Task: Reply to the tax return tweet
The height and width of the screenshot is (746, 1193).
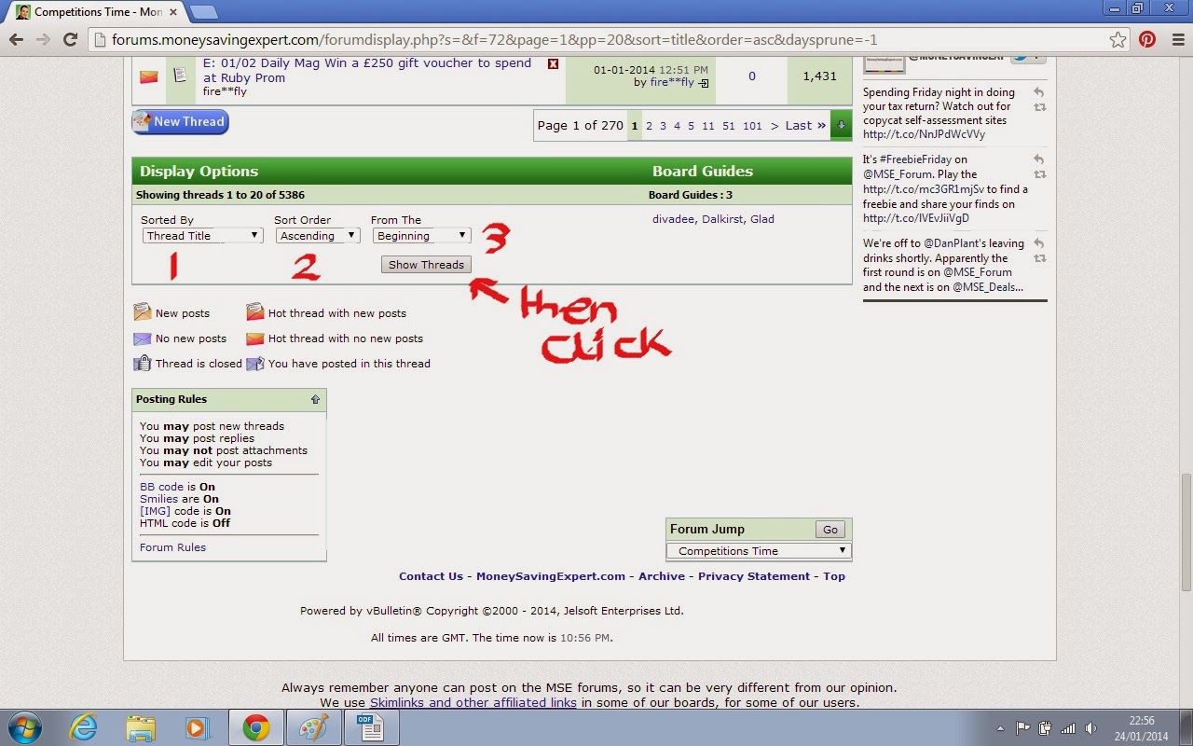Action: tap(1038, 92)
